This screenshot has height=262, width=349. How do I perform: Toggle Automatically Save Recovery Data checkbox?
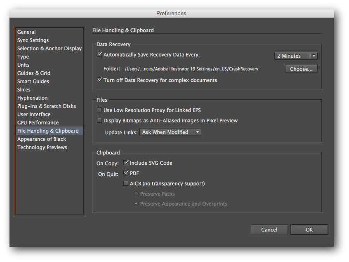click(x=99, y=54)
